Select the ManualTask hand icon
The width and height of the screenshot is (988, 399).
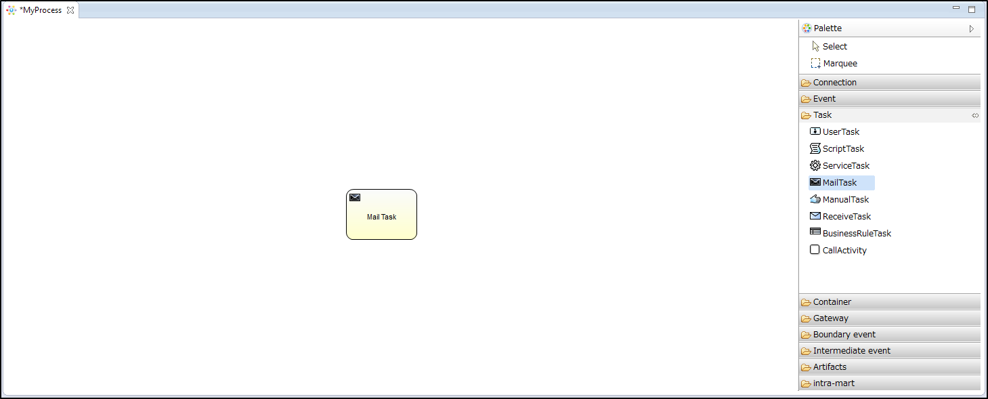(815, 199)
